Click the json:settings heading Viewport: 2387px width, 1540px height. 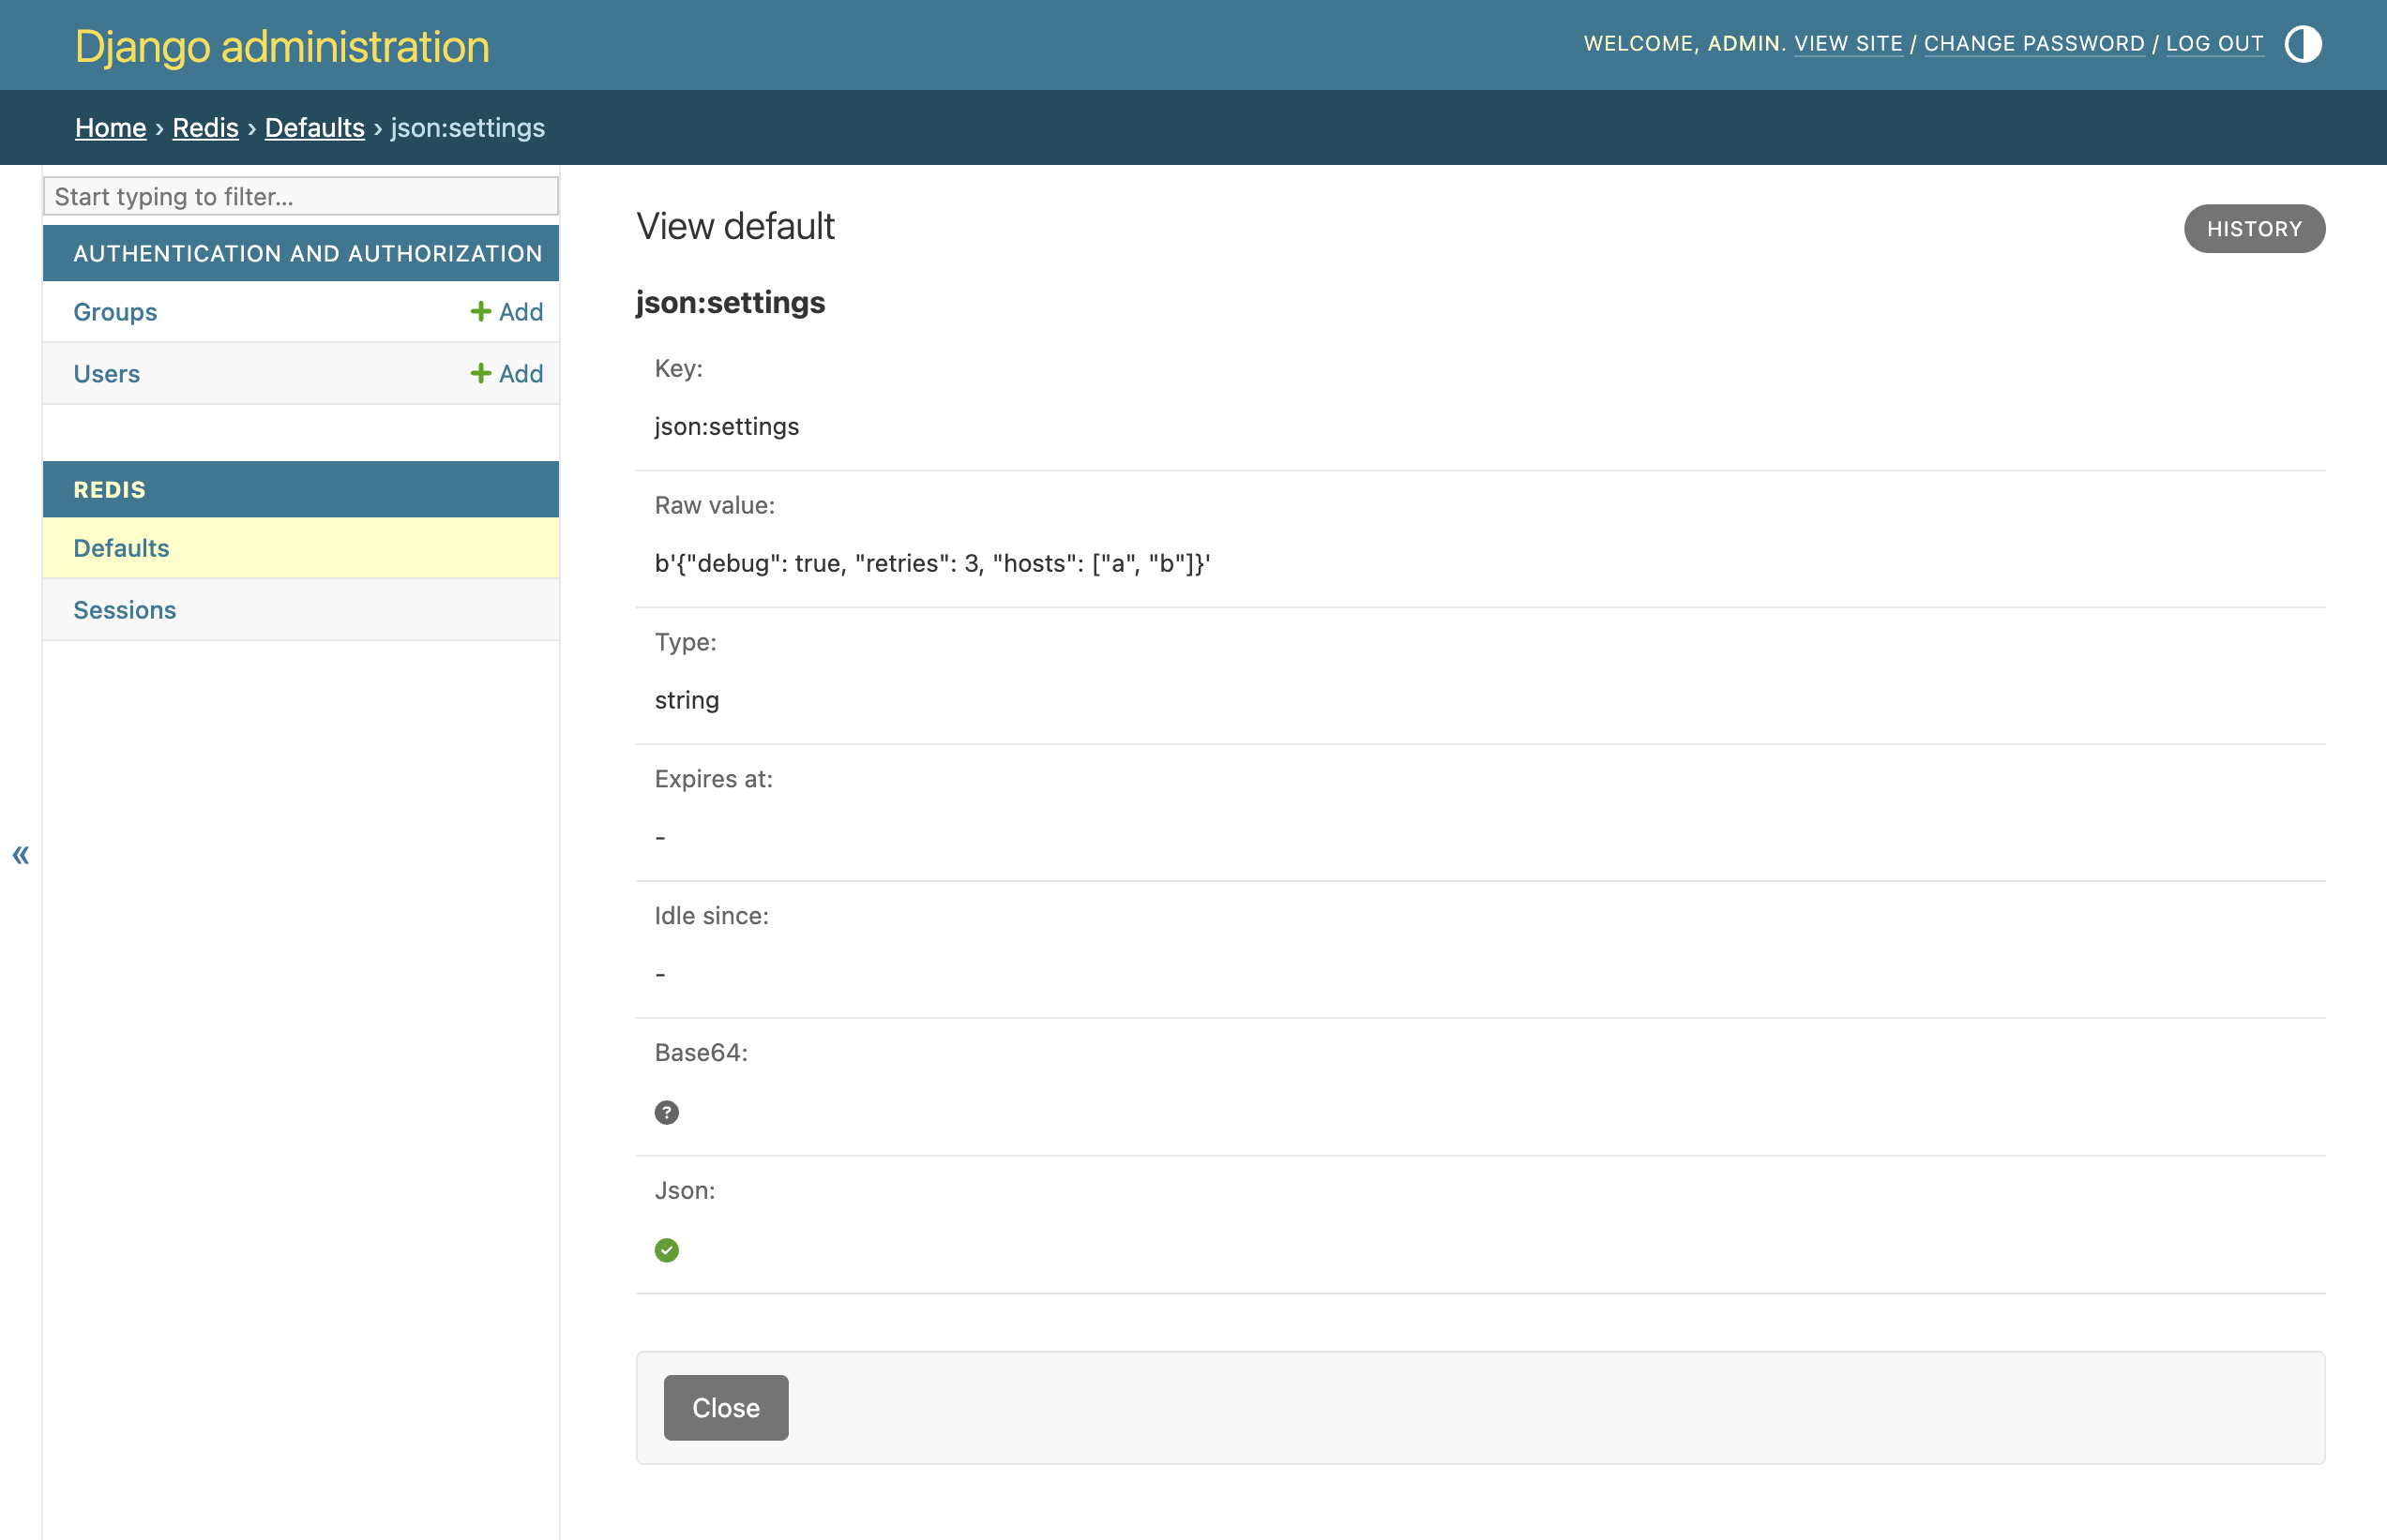(x=731, y=303)
